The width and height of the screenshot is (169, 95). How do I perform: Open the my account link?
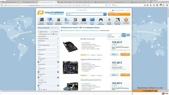(x=82, y=10)
